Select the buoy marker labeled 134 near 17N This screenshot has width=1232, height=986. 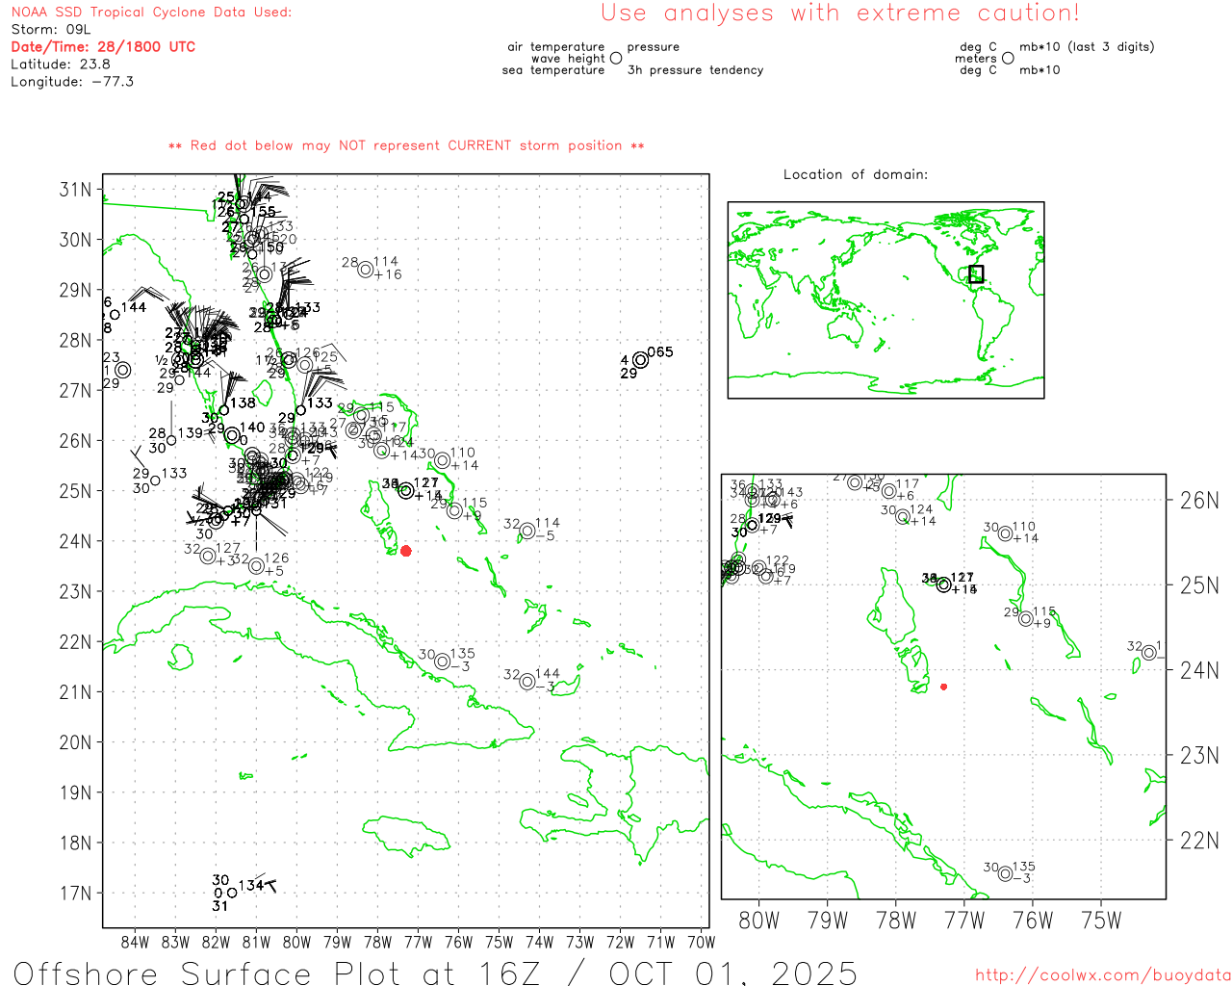pos(232,893)
